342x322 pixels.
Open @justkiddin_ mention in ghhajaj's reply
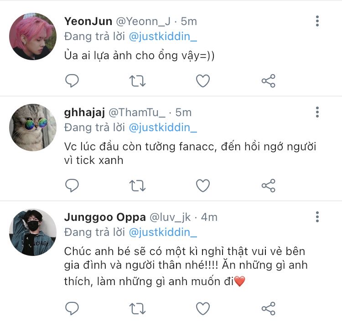[x=163, y=128]
